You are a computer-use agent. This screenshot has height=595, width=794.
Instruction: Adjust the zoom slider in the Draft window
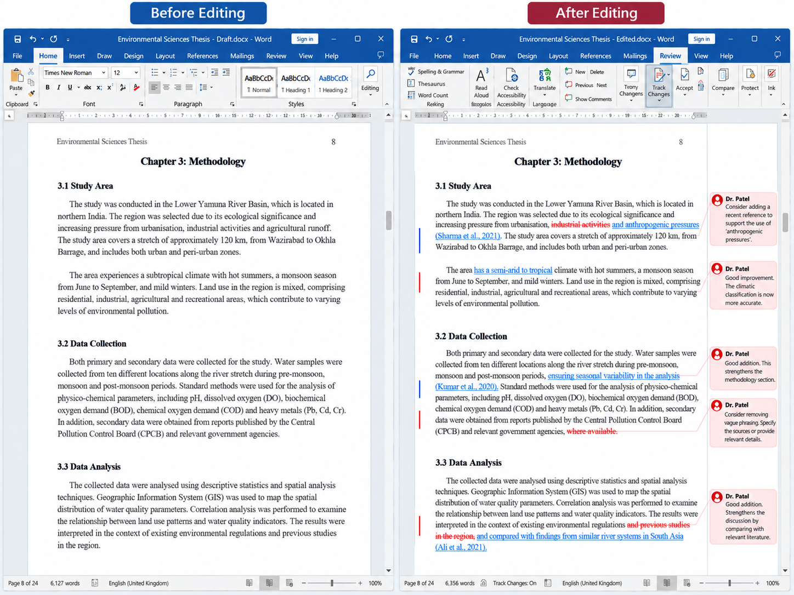[332, 583]
